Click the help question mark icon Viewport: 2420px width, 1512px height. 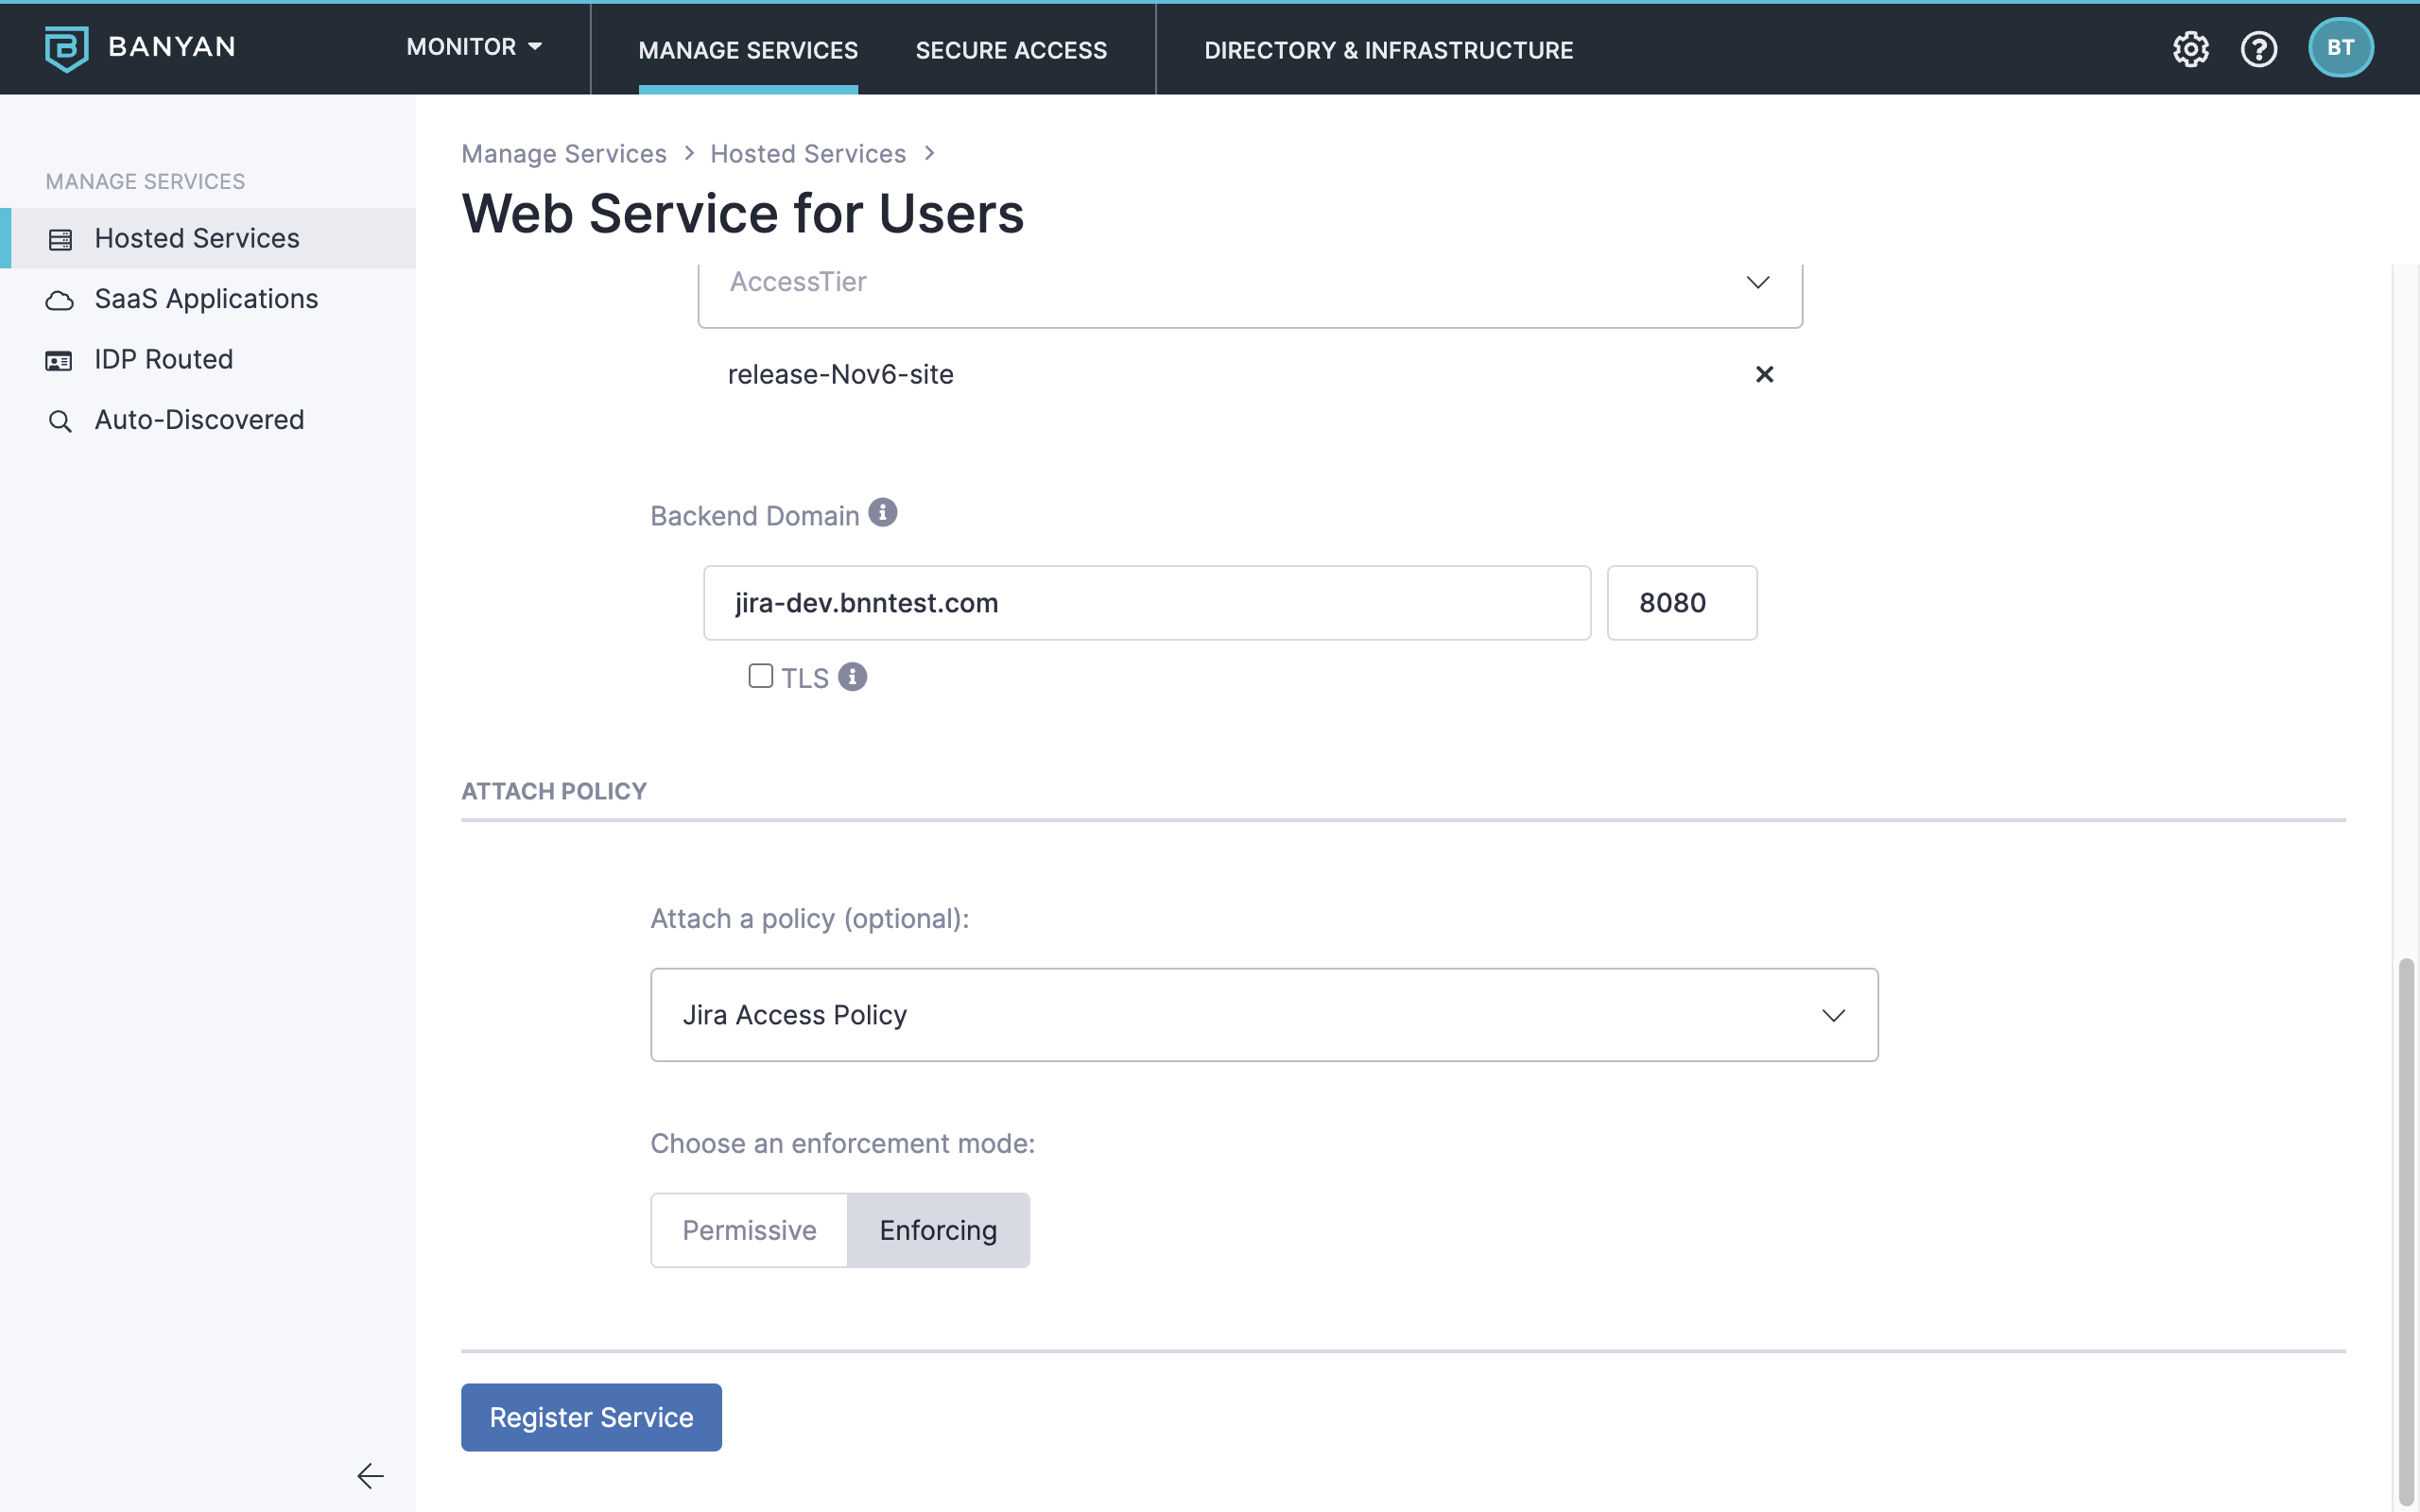pyautogui.click(x=2258, y=49)
